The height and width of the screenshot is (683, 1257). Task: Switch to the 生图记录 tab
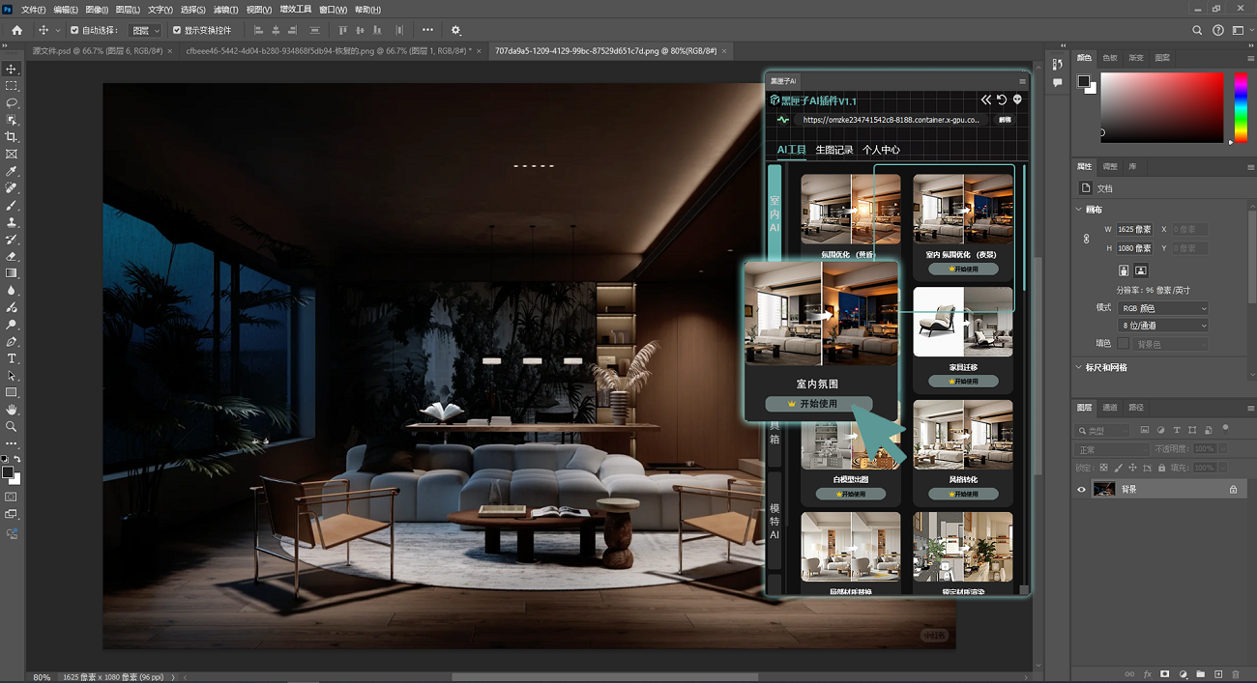tap(834, 150)
